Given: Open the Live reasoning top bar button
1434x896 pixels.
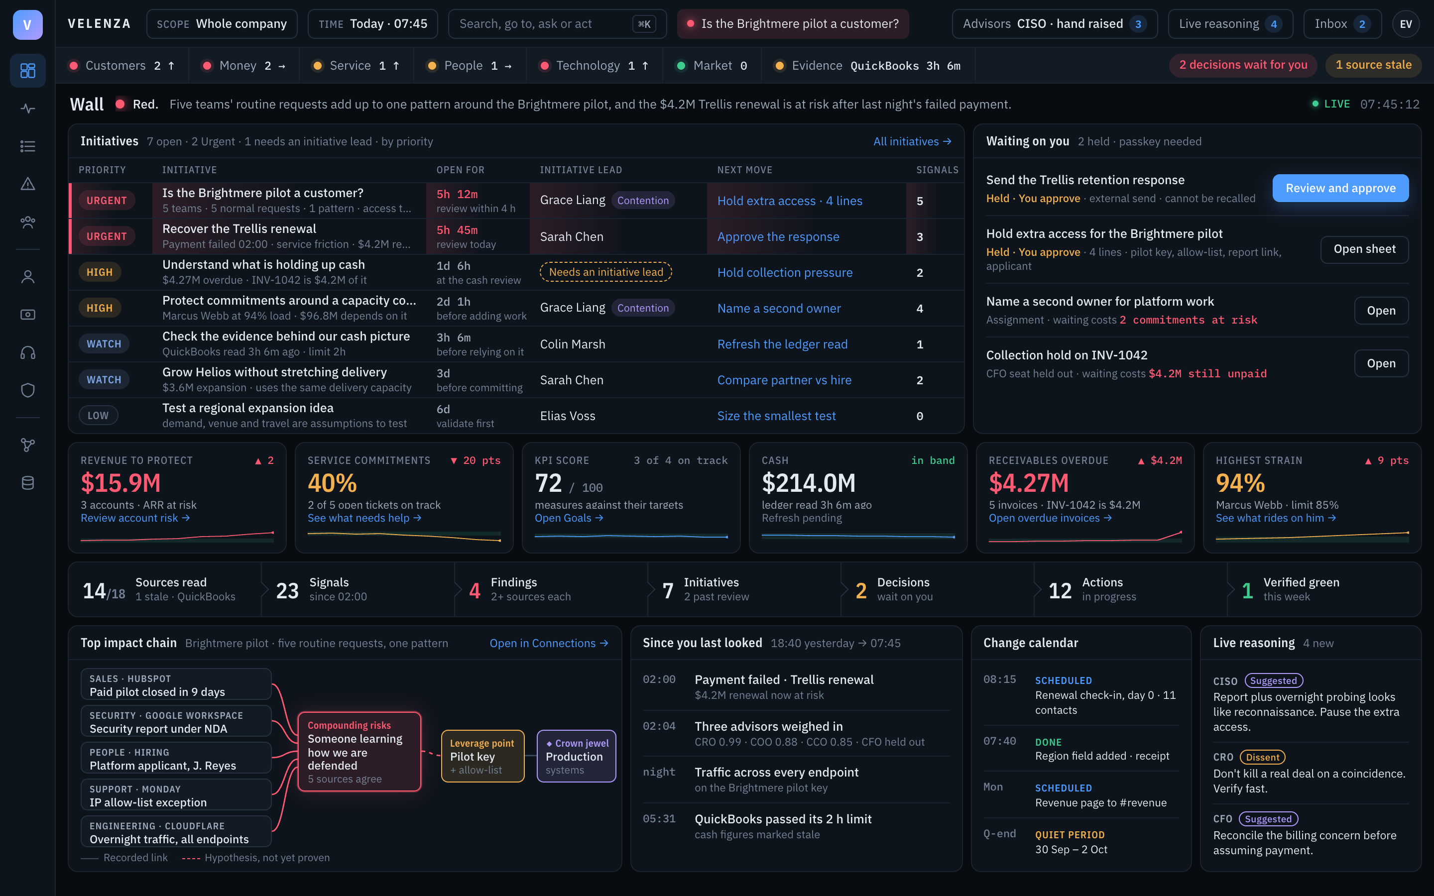Looking at the screenshot, I should (x=1230, y=24).
